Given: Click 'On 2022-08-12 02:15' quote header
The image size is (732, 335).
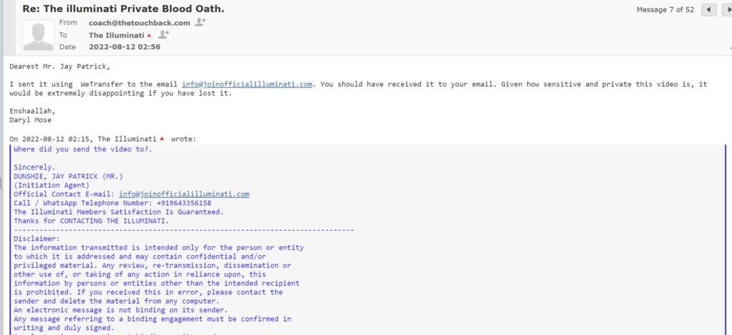Looking at the screenshot, I should pyautogui.click(x=103, y=139).
